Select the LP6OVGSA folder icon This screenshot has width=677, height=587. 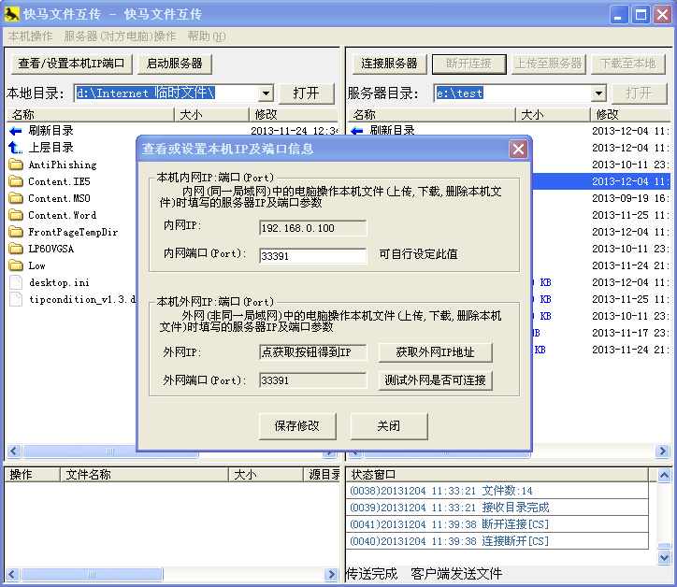click(x=15, y=249)
